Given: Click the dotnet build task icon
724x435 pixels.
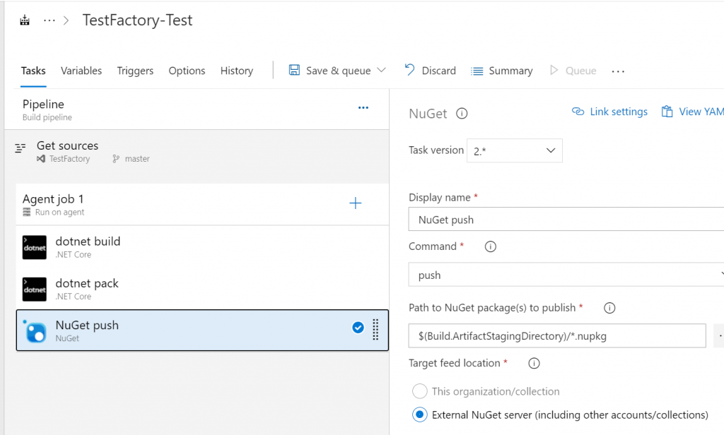Looking at the screenshot, I should (x=35, y=247).
